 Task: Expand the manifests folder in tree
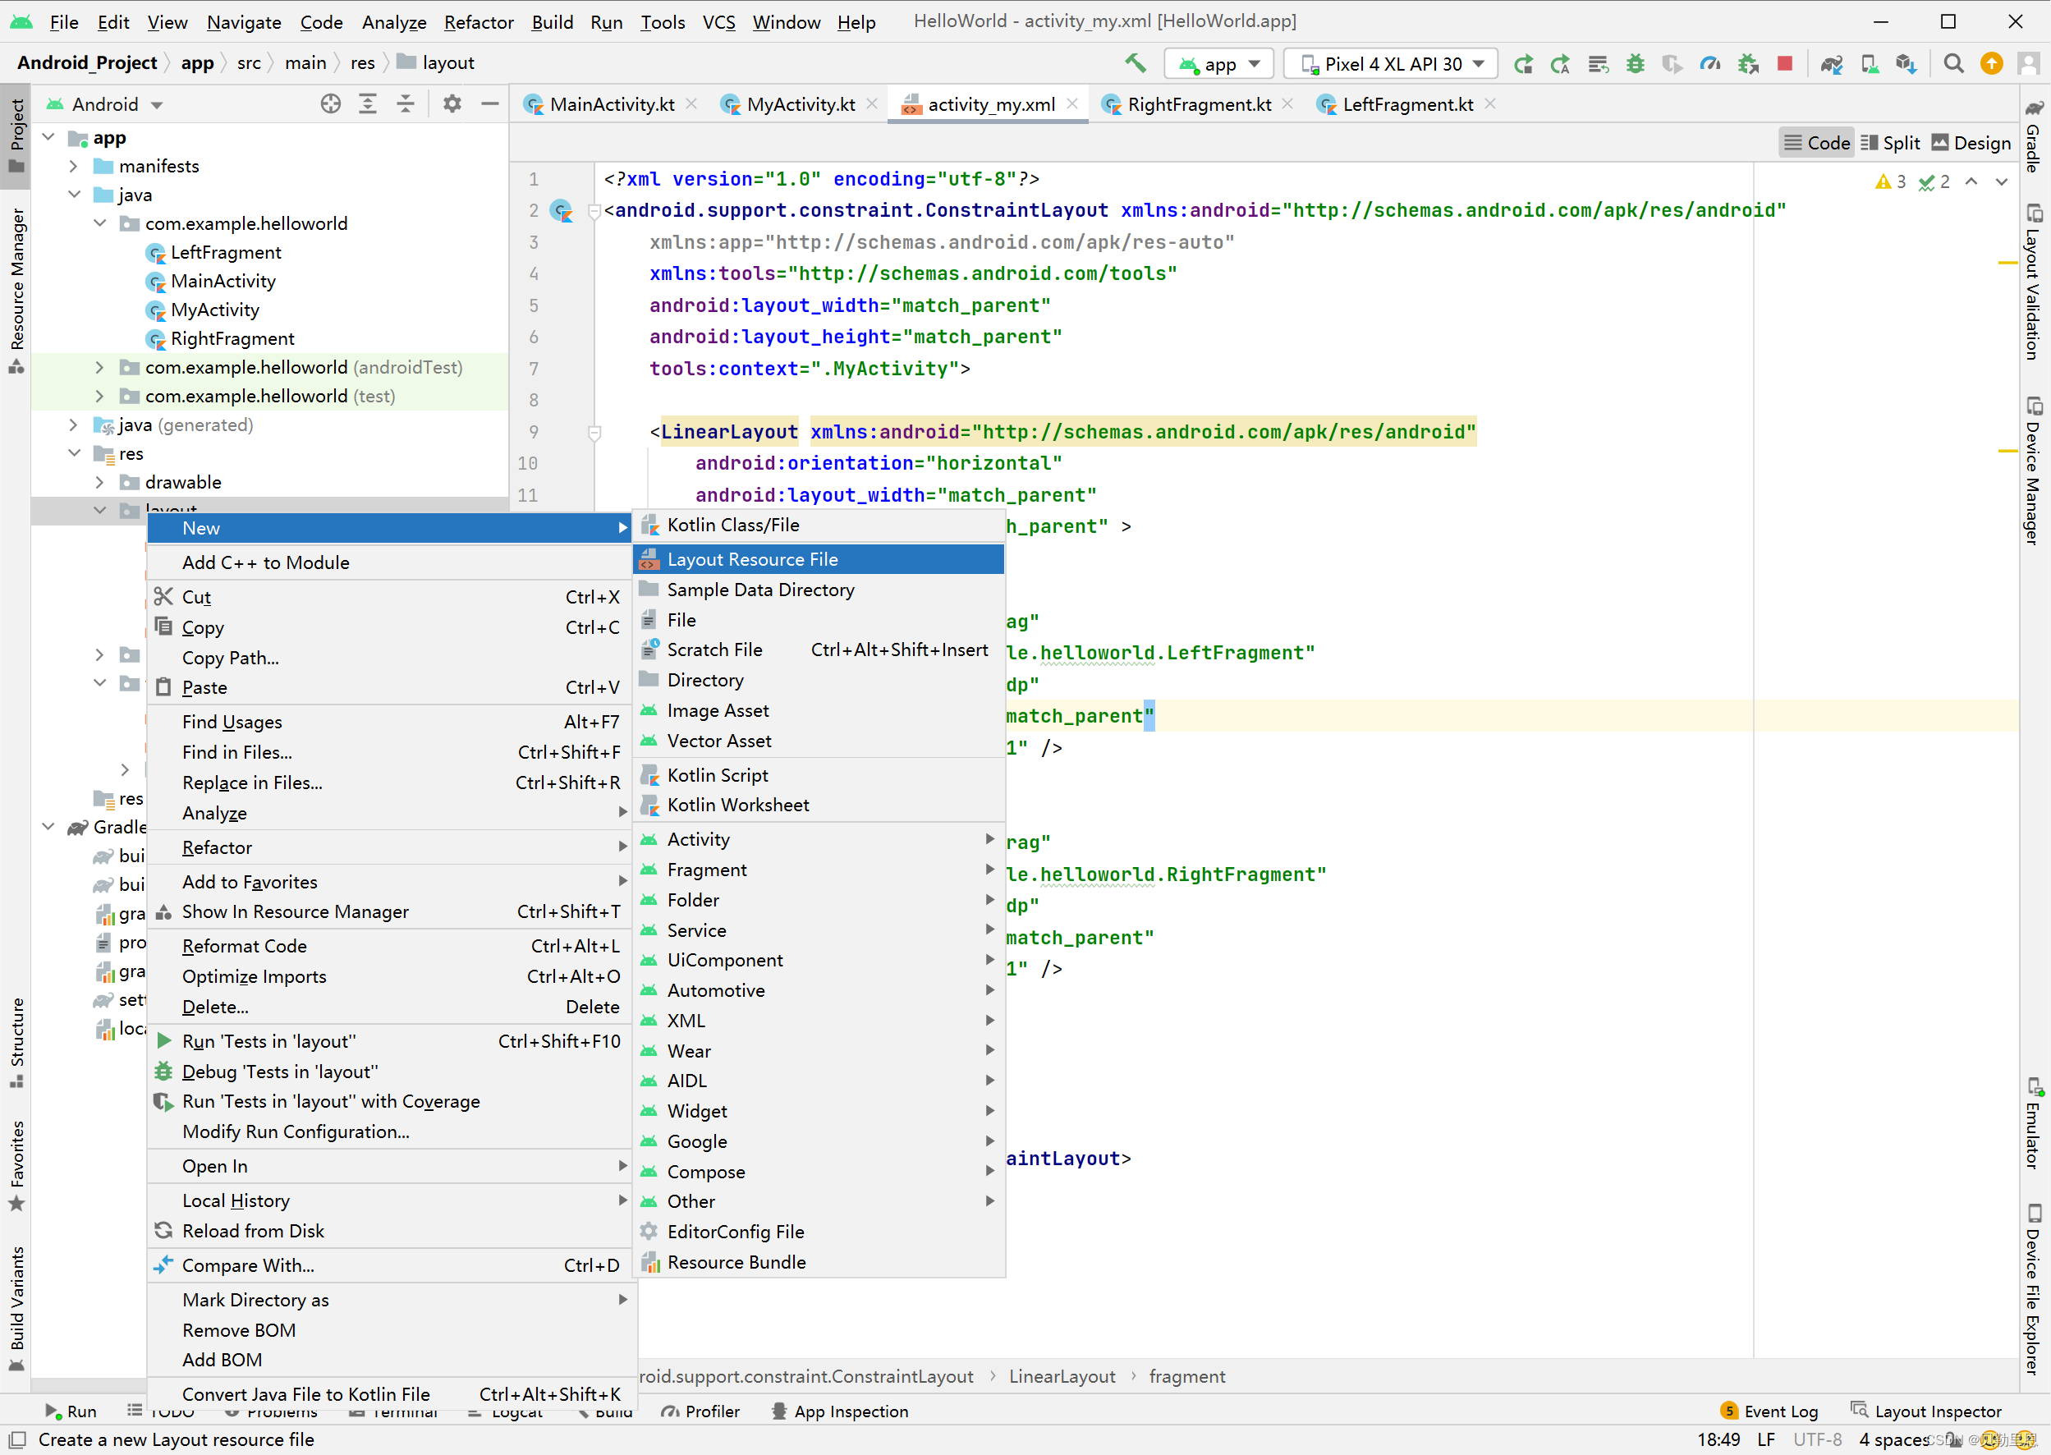(x=75, y=166)
